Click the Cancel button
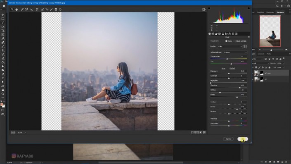 tap(228, 139)
